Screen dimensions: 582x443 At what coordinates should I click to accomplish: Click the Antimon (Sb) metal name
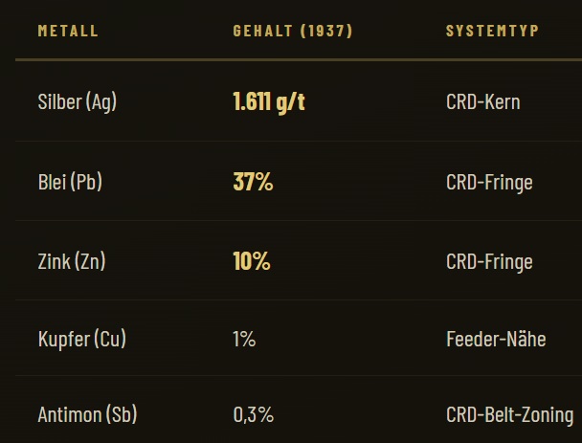(x=87, y=415)
